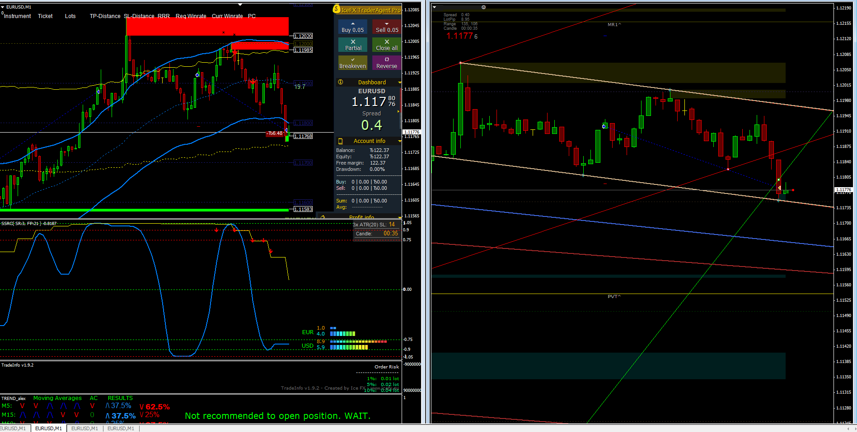Screen dimensions: 857x432
Task: Select the 1.12020 price level label
Action: (303, 36)
